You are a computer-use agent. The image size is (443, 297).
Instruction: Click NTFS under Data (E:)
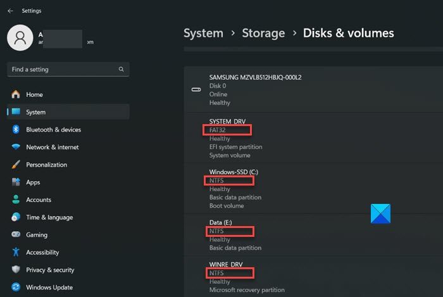pyautogui.click(x=216, y=231)
